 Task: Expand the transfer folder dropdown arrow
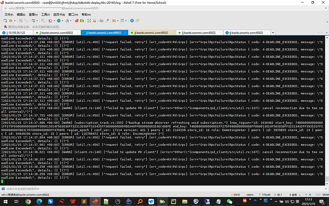coord(118,21)
